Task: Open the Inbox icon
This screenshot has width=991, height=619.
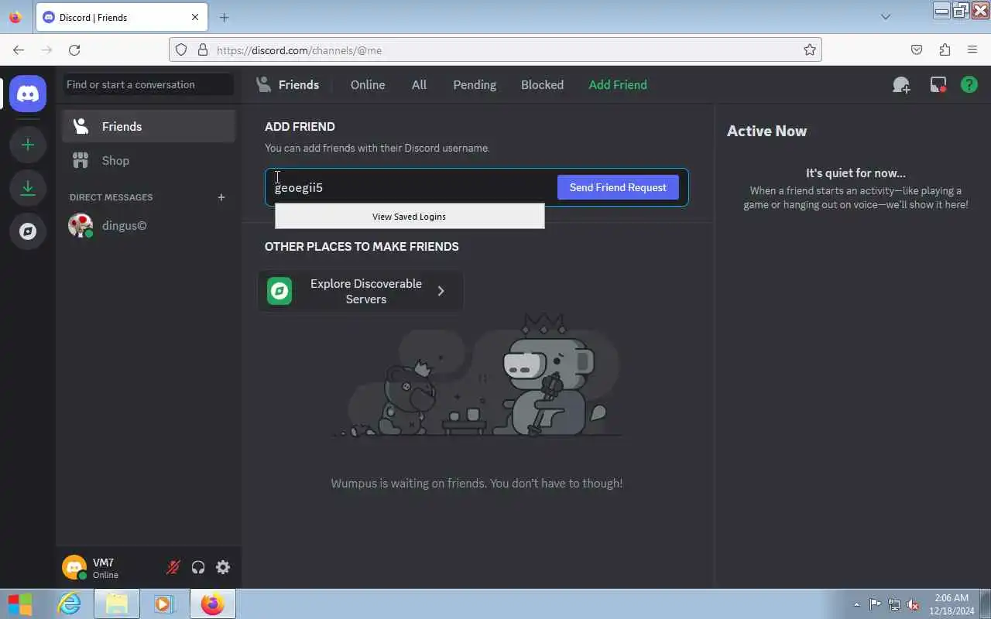Action: click(938, 85)
